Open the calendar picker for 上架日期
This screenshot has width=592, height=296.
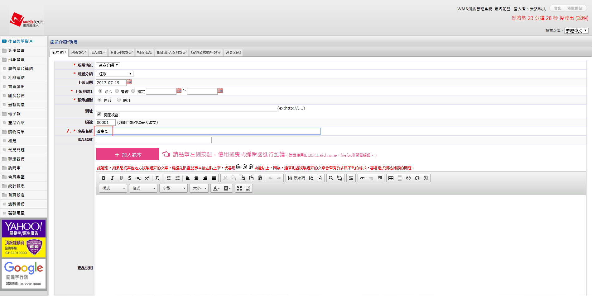(129, 82)
